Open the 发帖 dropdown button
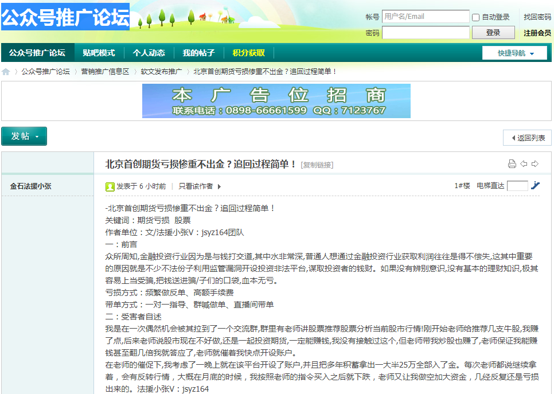The height and width of the screenshot is (394, 554). point(24,136)
